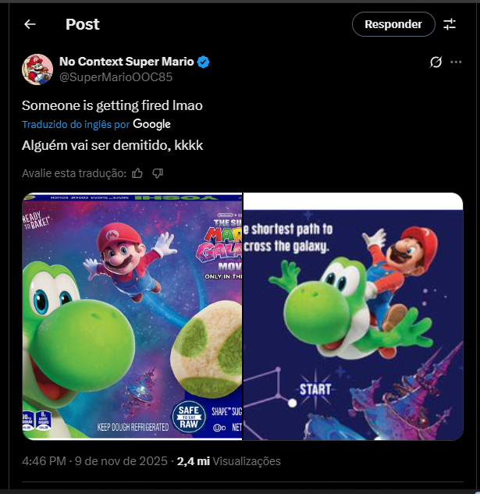Click the Google logo by the translation

point(151,124)
